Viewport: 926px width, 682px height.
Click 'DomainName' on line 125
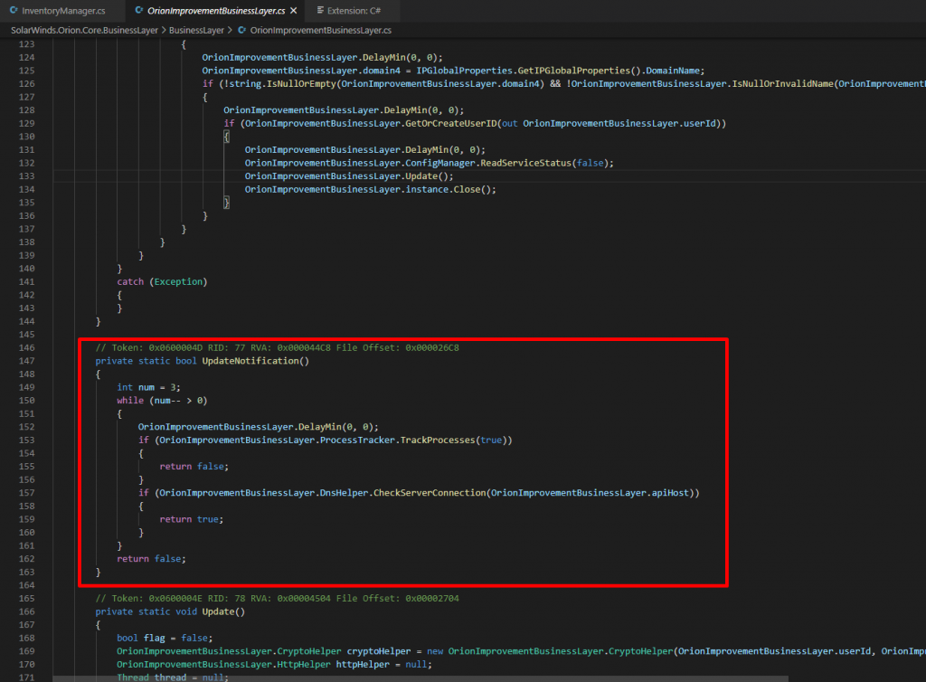(673, 71)
